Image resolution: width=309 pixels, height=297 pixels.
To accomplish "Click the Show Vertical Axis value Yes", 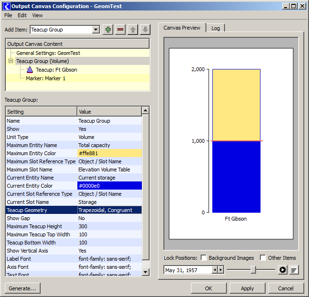I will click(109, 251).
